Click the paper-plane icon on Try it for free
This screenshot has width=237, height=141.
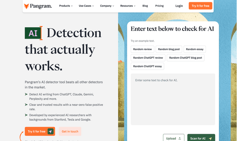(x=50, y=131)
